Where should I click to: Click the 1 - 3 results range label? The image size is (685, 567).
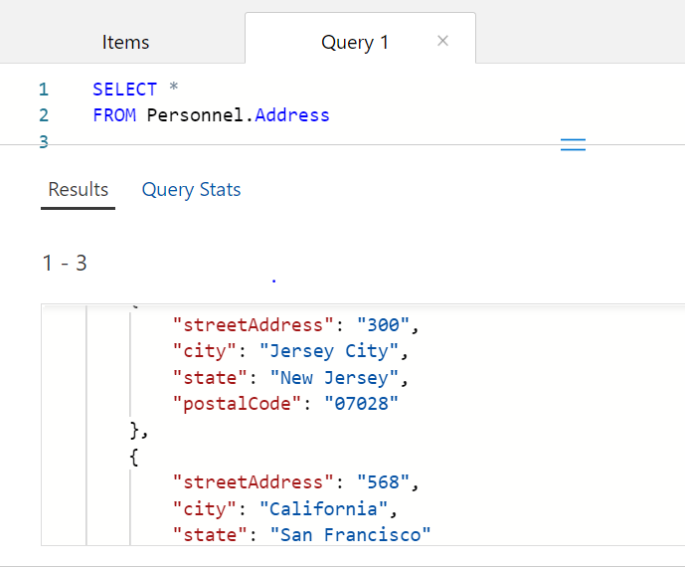click(65, 264)
